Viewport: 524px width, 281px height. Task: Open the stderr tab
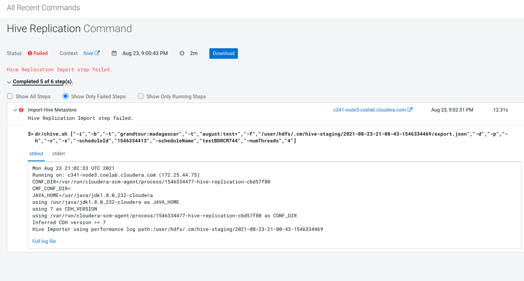59,154
